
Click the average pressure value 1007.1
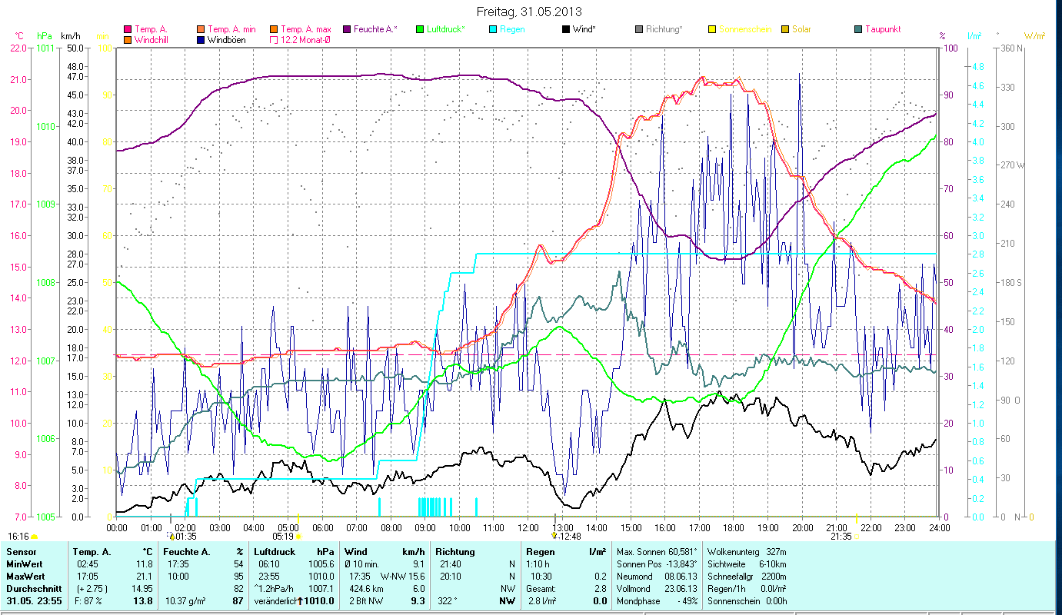tap(321, 588)
